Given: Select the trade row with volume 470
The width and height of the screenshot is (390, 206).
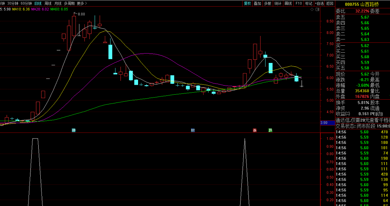Looking at the screenshot, I should coord(363,132).
